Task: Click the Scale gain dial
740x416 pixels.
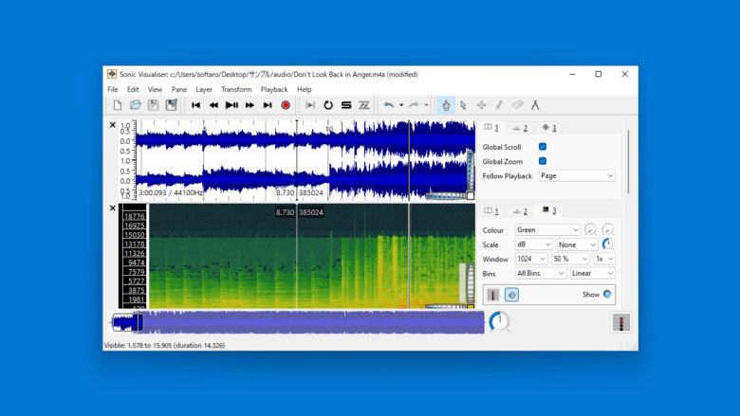Action: pos(608,244)
